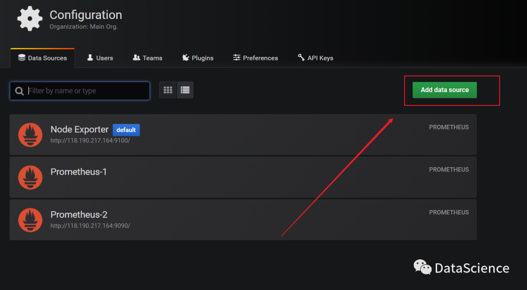
Task: Open the Prometheus-1 data source
Action: (243, 177)
